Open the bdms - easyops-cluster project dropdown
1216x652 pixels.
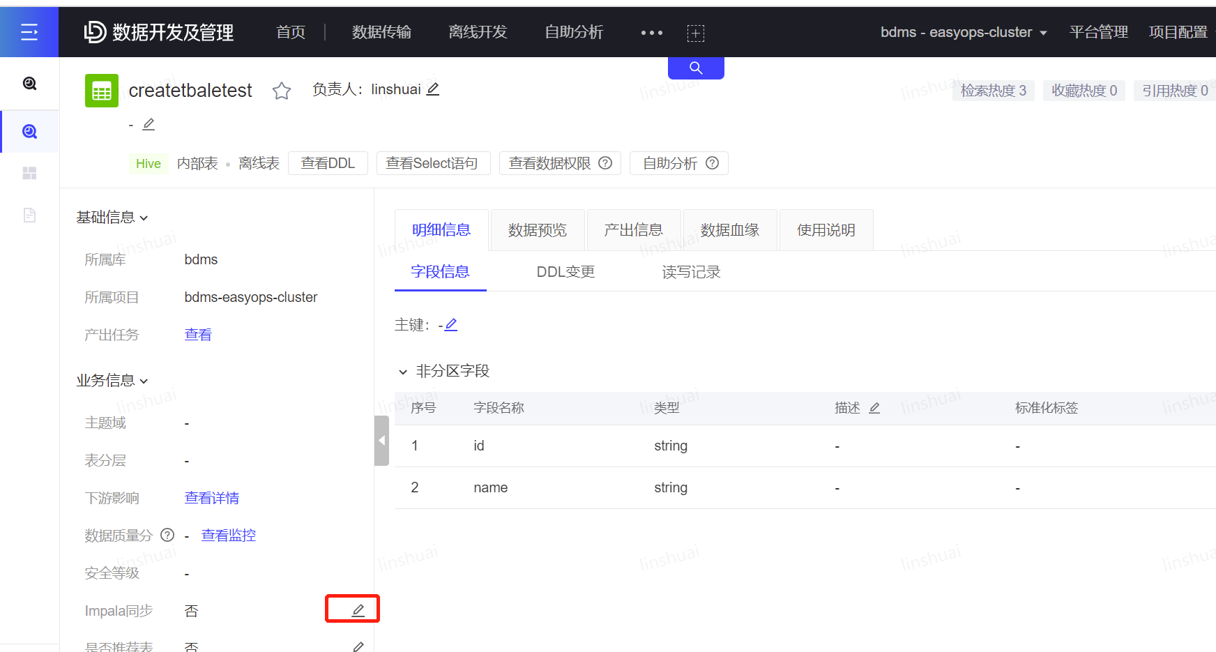[x=963, y=33]
